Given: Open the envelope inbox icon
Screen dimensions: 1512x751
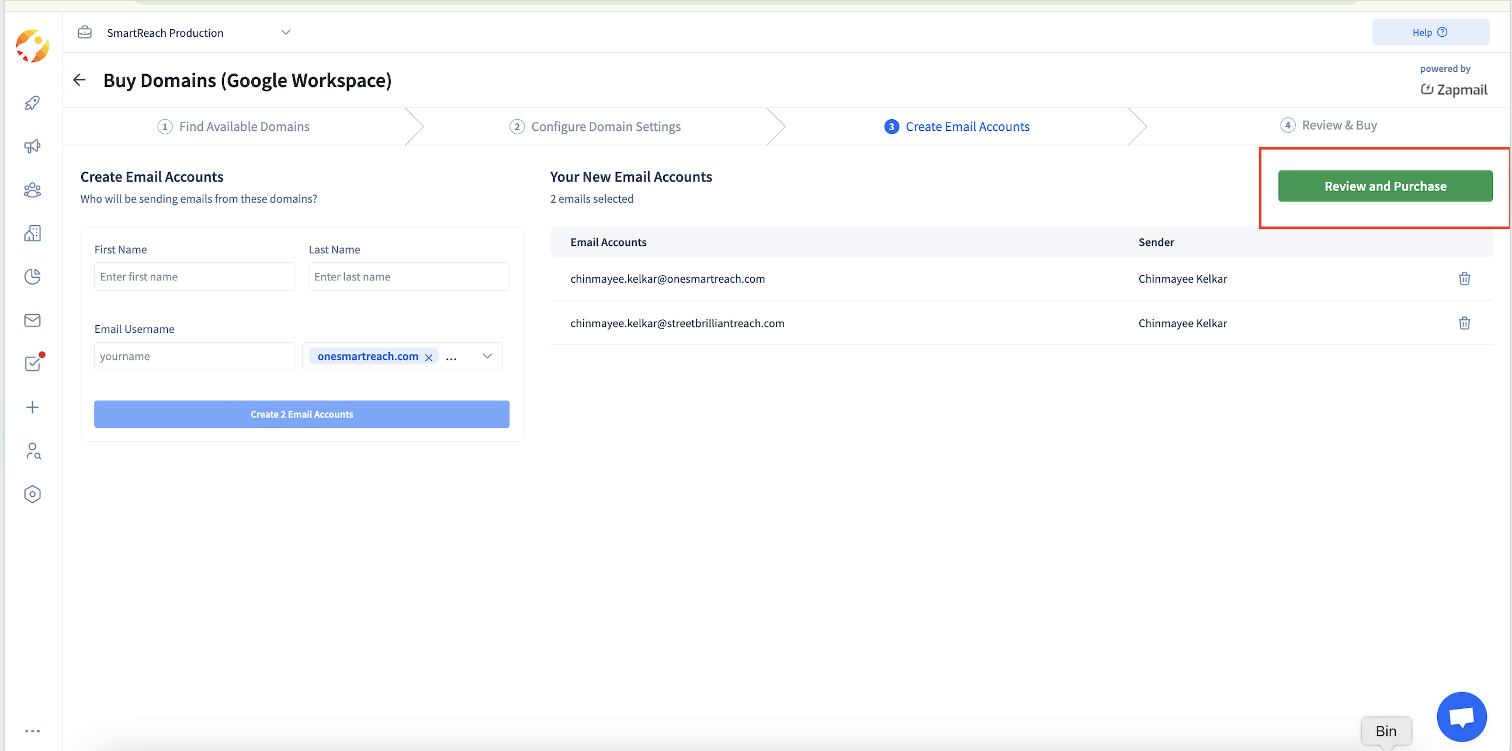Looking at the screenshot, I should pos(32,321).
